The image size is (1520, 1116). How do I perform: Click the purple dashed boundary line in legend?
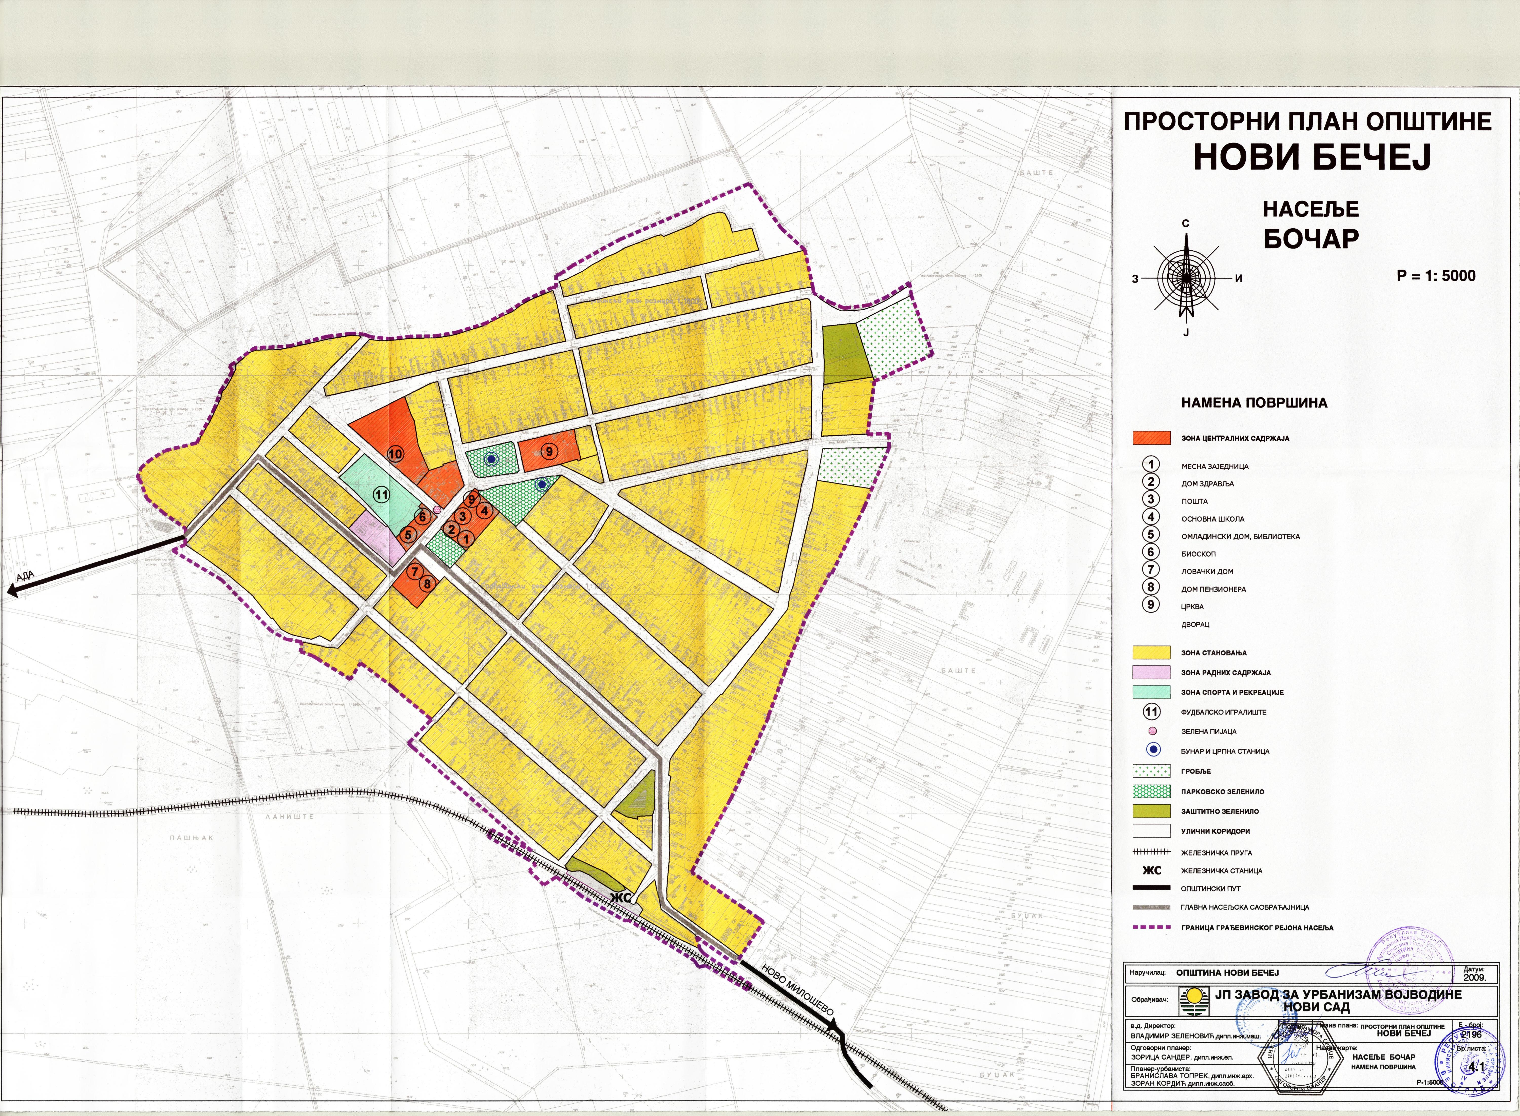pos(1151,927)
